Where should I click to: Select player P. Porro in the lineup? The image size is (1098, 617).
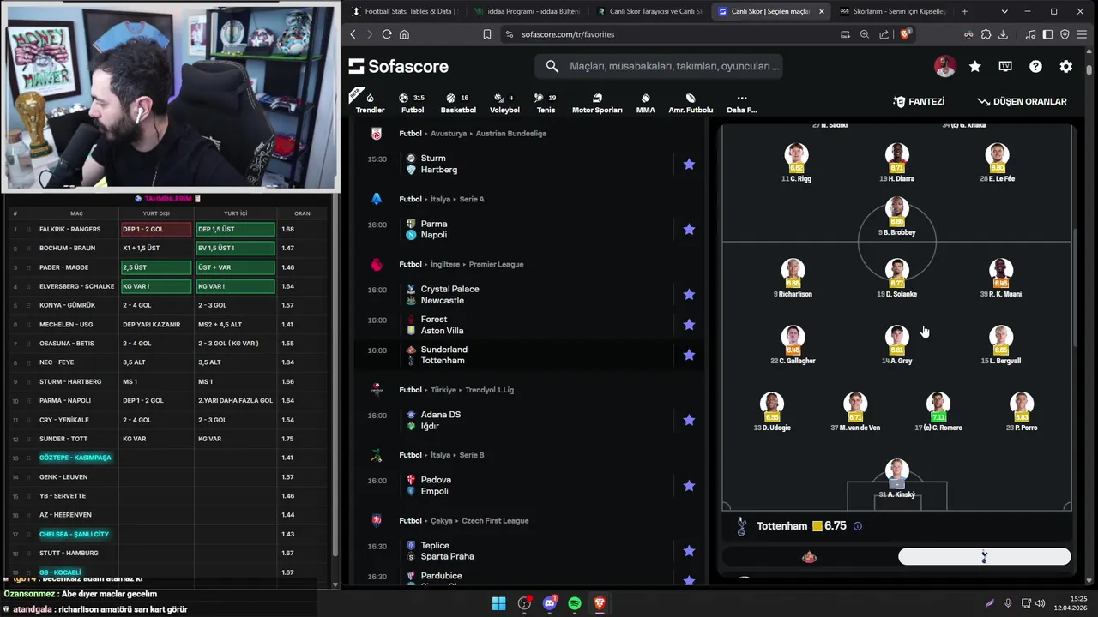coord(1022,411)
